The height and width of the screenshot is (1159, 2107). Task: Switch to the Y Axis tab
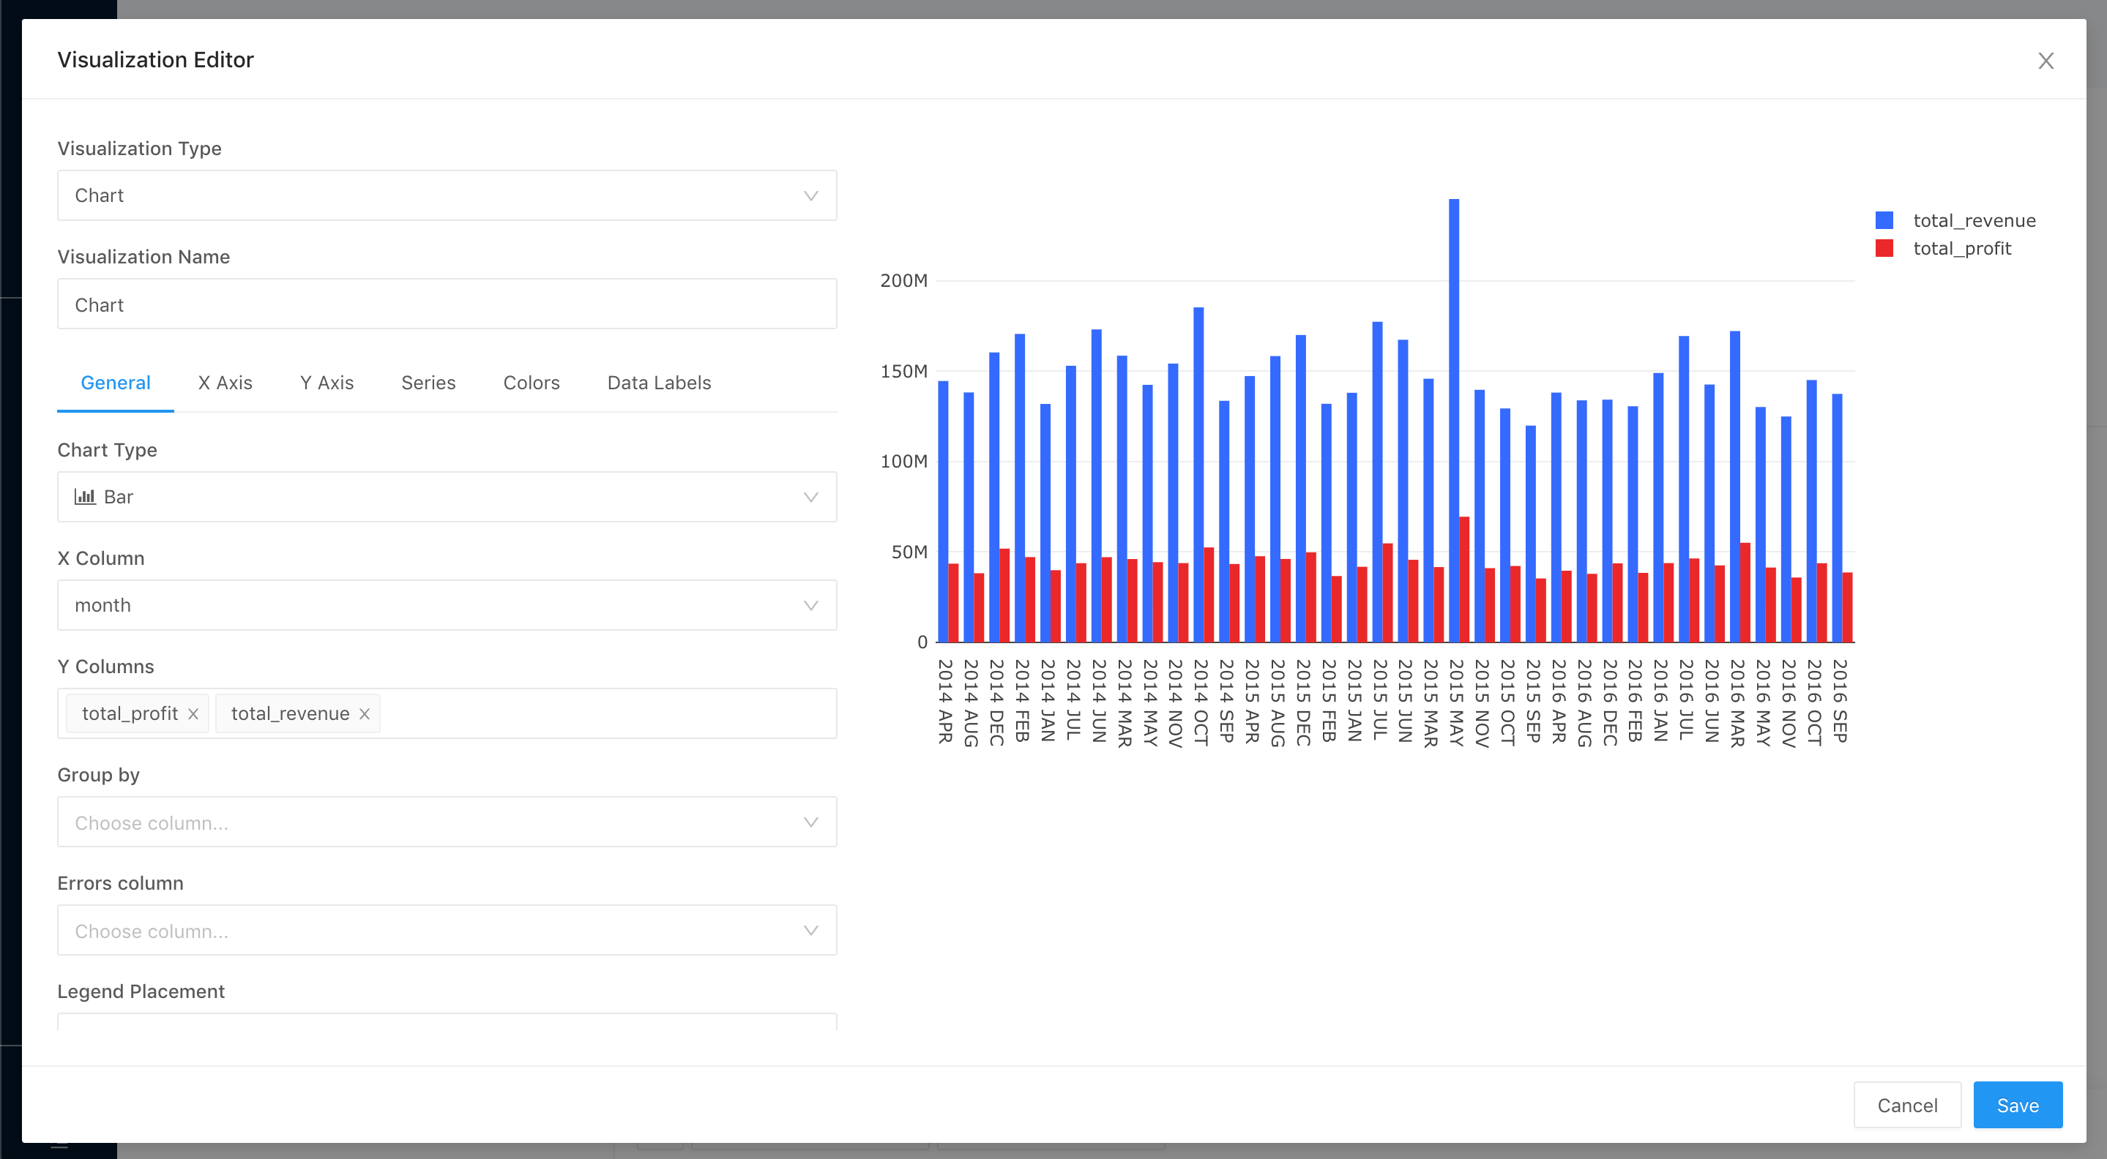coord(327,383)
